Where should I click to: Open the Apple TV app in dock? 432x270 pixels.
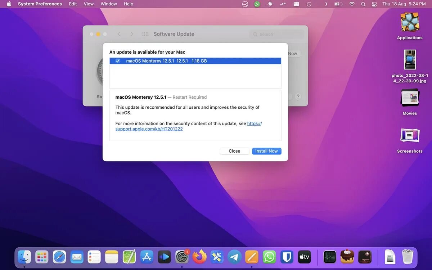(x=304, y=257)
